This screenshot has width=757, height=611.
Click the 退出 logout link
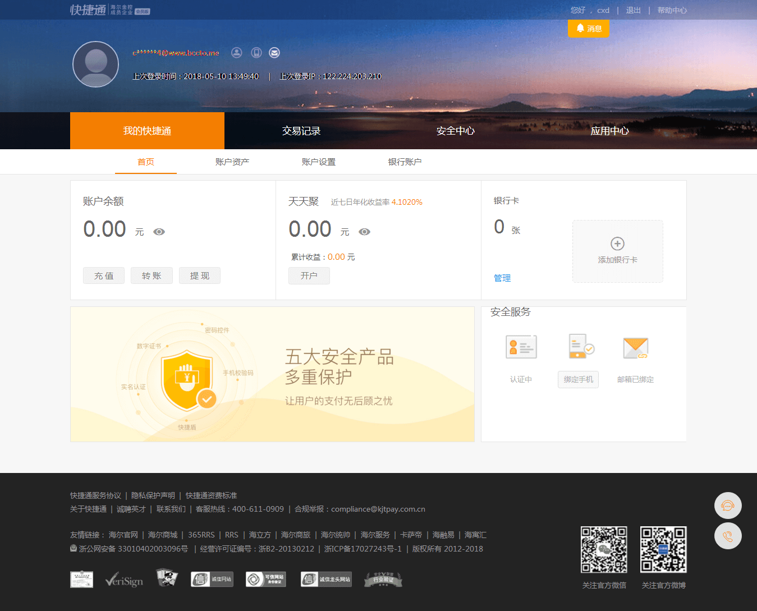[x=634, y=10]
